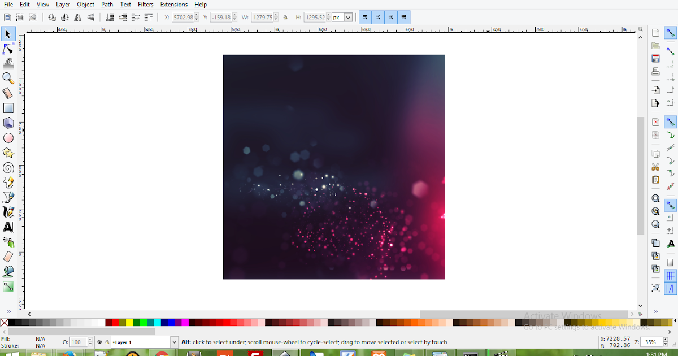This screenshot has height=356, width=678.
Task: Select the Eraser tool
Action: pos(8,257)
